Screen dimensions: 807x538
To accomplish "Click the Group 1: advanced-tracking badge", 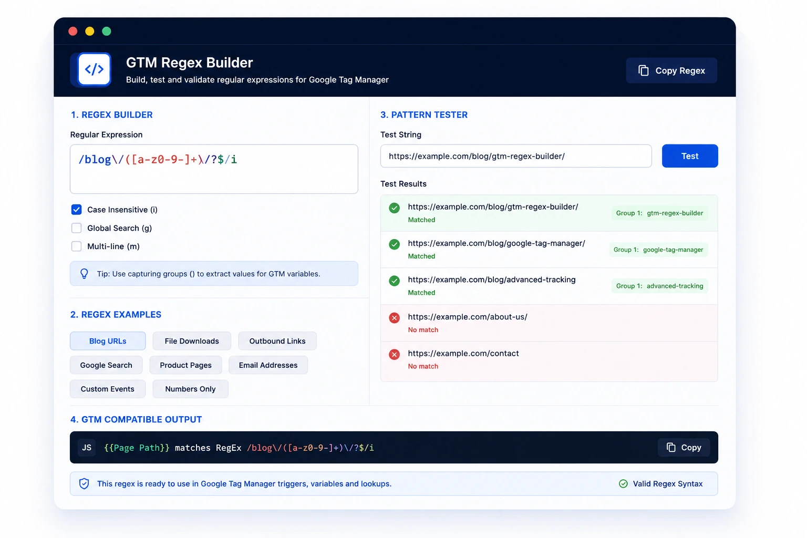I will [x=659, y=286].
